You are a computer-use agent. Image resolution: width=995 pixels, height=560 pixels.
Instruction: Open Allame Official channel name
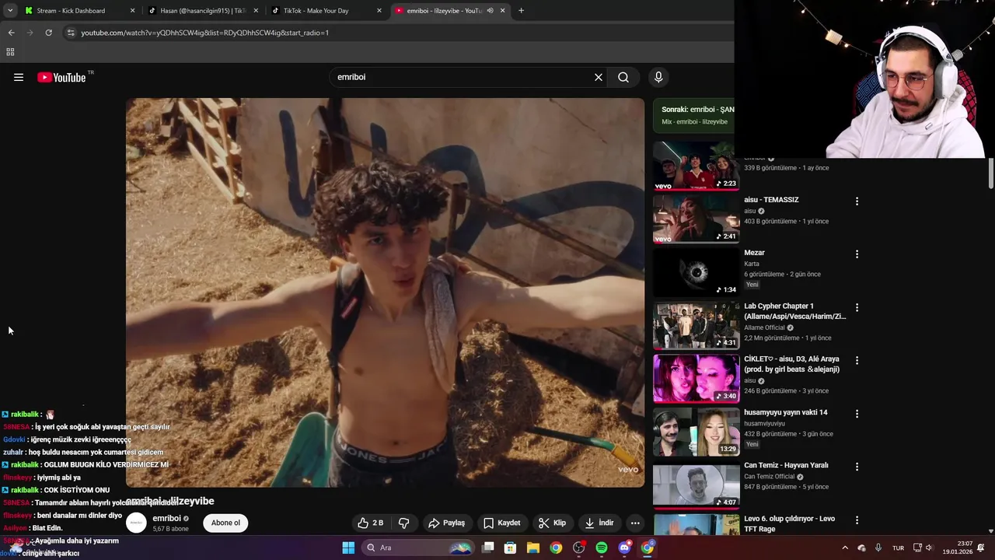pyautogui.click(x=763, y=327)
